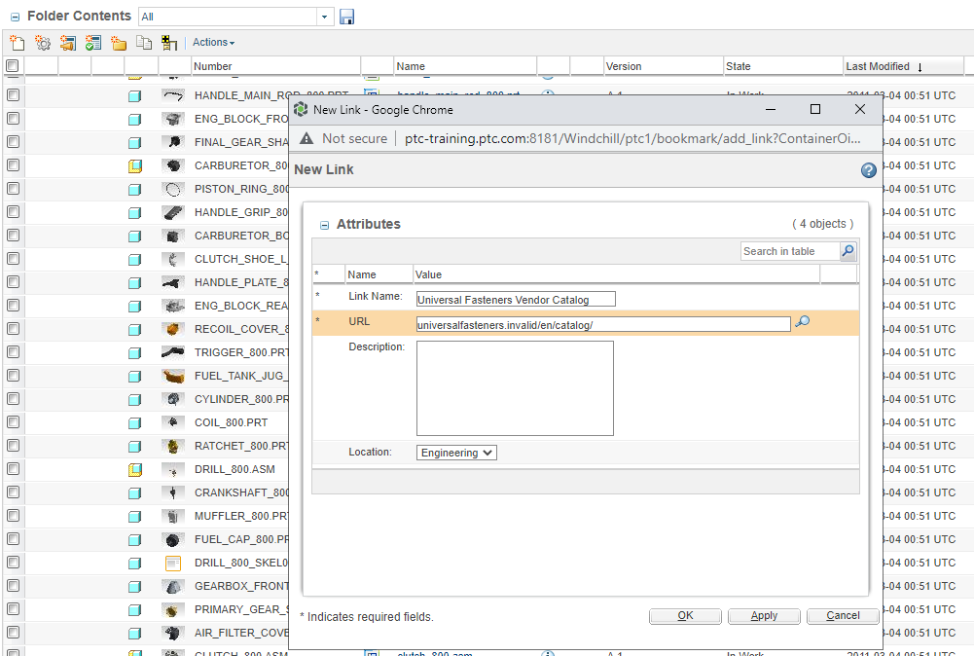The height and width of the screenshot is (656, 974).
Task: Save the current table view using the floppy icon
Action: 346,17
